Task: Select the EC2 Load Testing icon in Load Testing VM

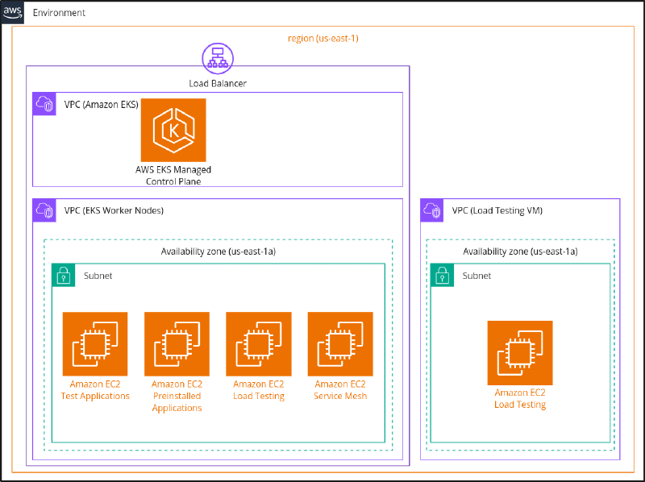Action: click(x=519, y=352)
